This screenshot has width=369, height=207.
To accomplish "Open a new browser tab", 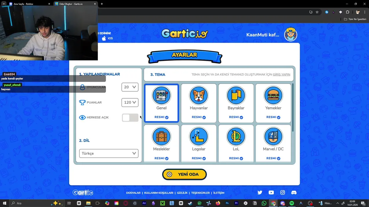I will coord(102,4).
